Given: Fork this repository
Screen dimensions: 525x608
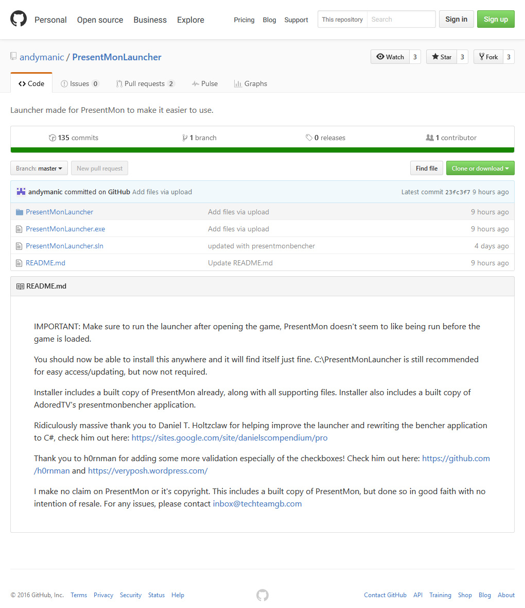Looking at the screenshot, I should point(488,57).
